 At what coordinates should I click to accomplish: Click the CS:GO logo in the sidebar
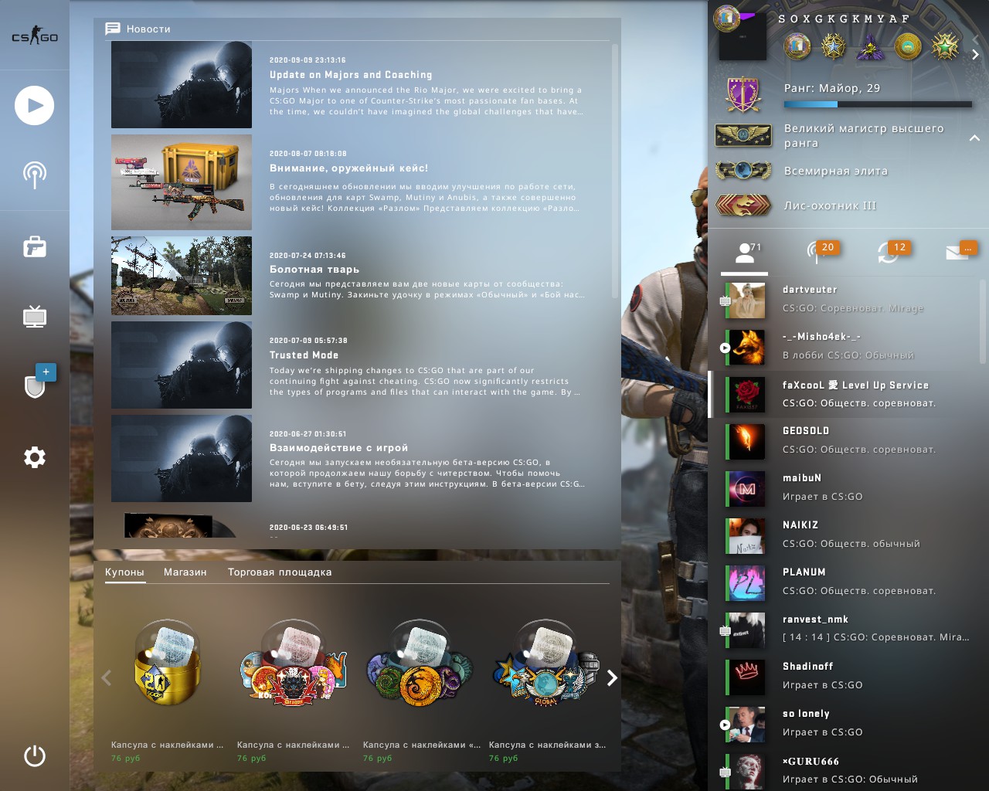(x=35, y=36)
